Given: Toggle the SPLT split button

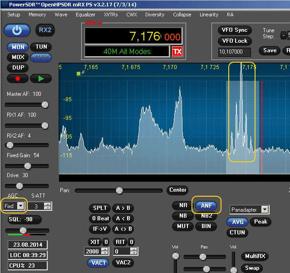Looking at the screenshot, I should [100, 208].
